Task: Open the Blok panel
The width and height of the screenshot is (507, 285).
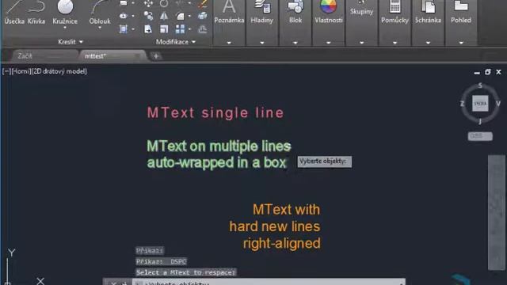Action: (x=295, y=13)
